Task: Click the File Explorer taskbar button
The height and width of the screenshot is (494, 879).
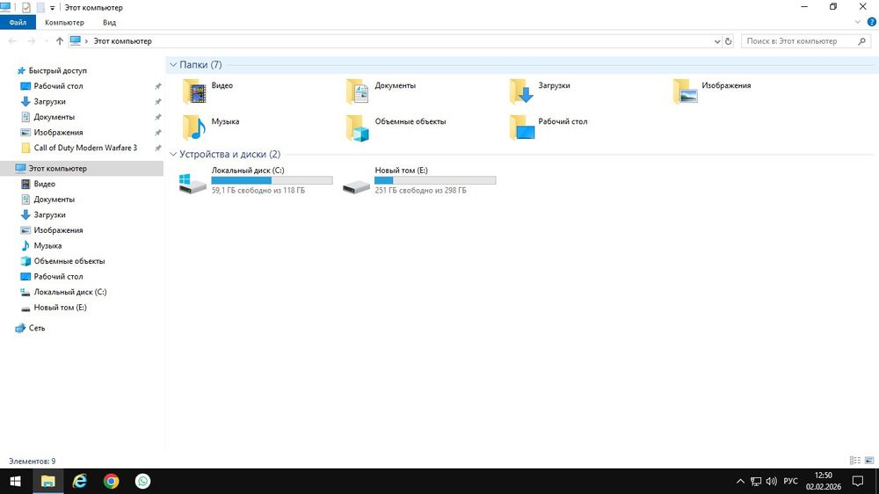Action: pos(48,481)
